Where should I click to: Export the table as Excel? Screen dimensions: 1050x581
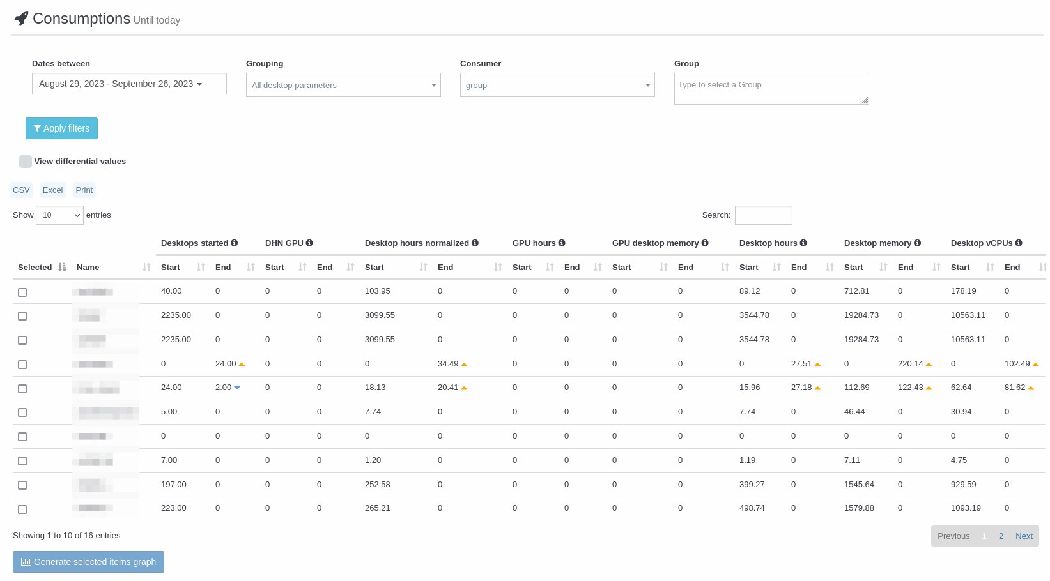[52, 190]
